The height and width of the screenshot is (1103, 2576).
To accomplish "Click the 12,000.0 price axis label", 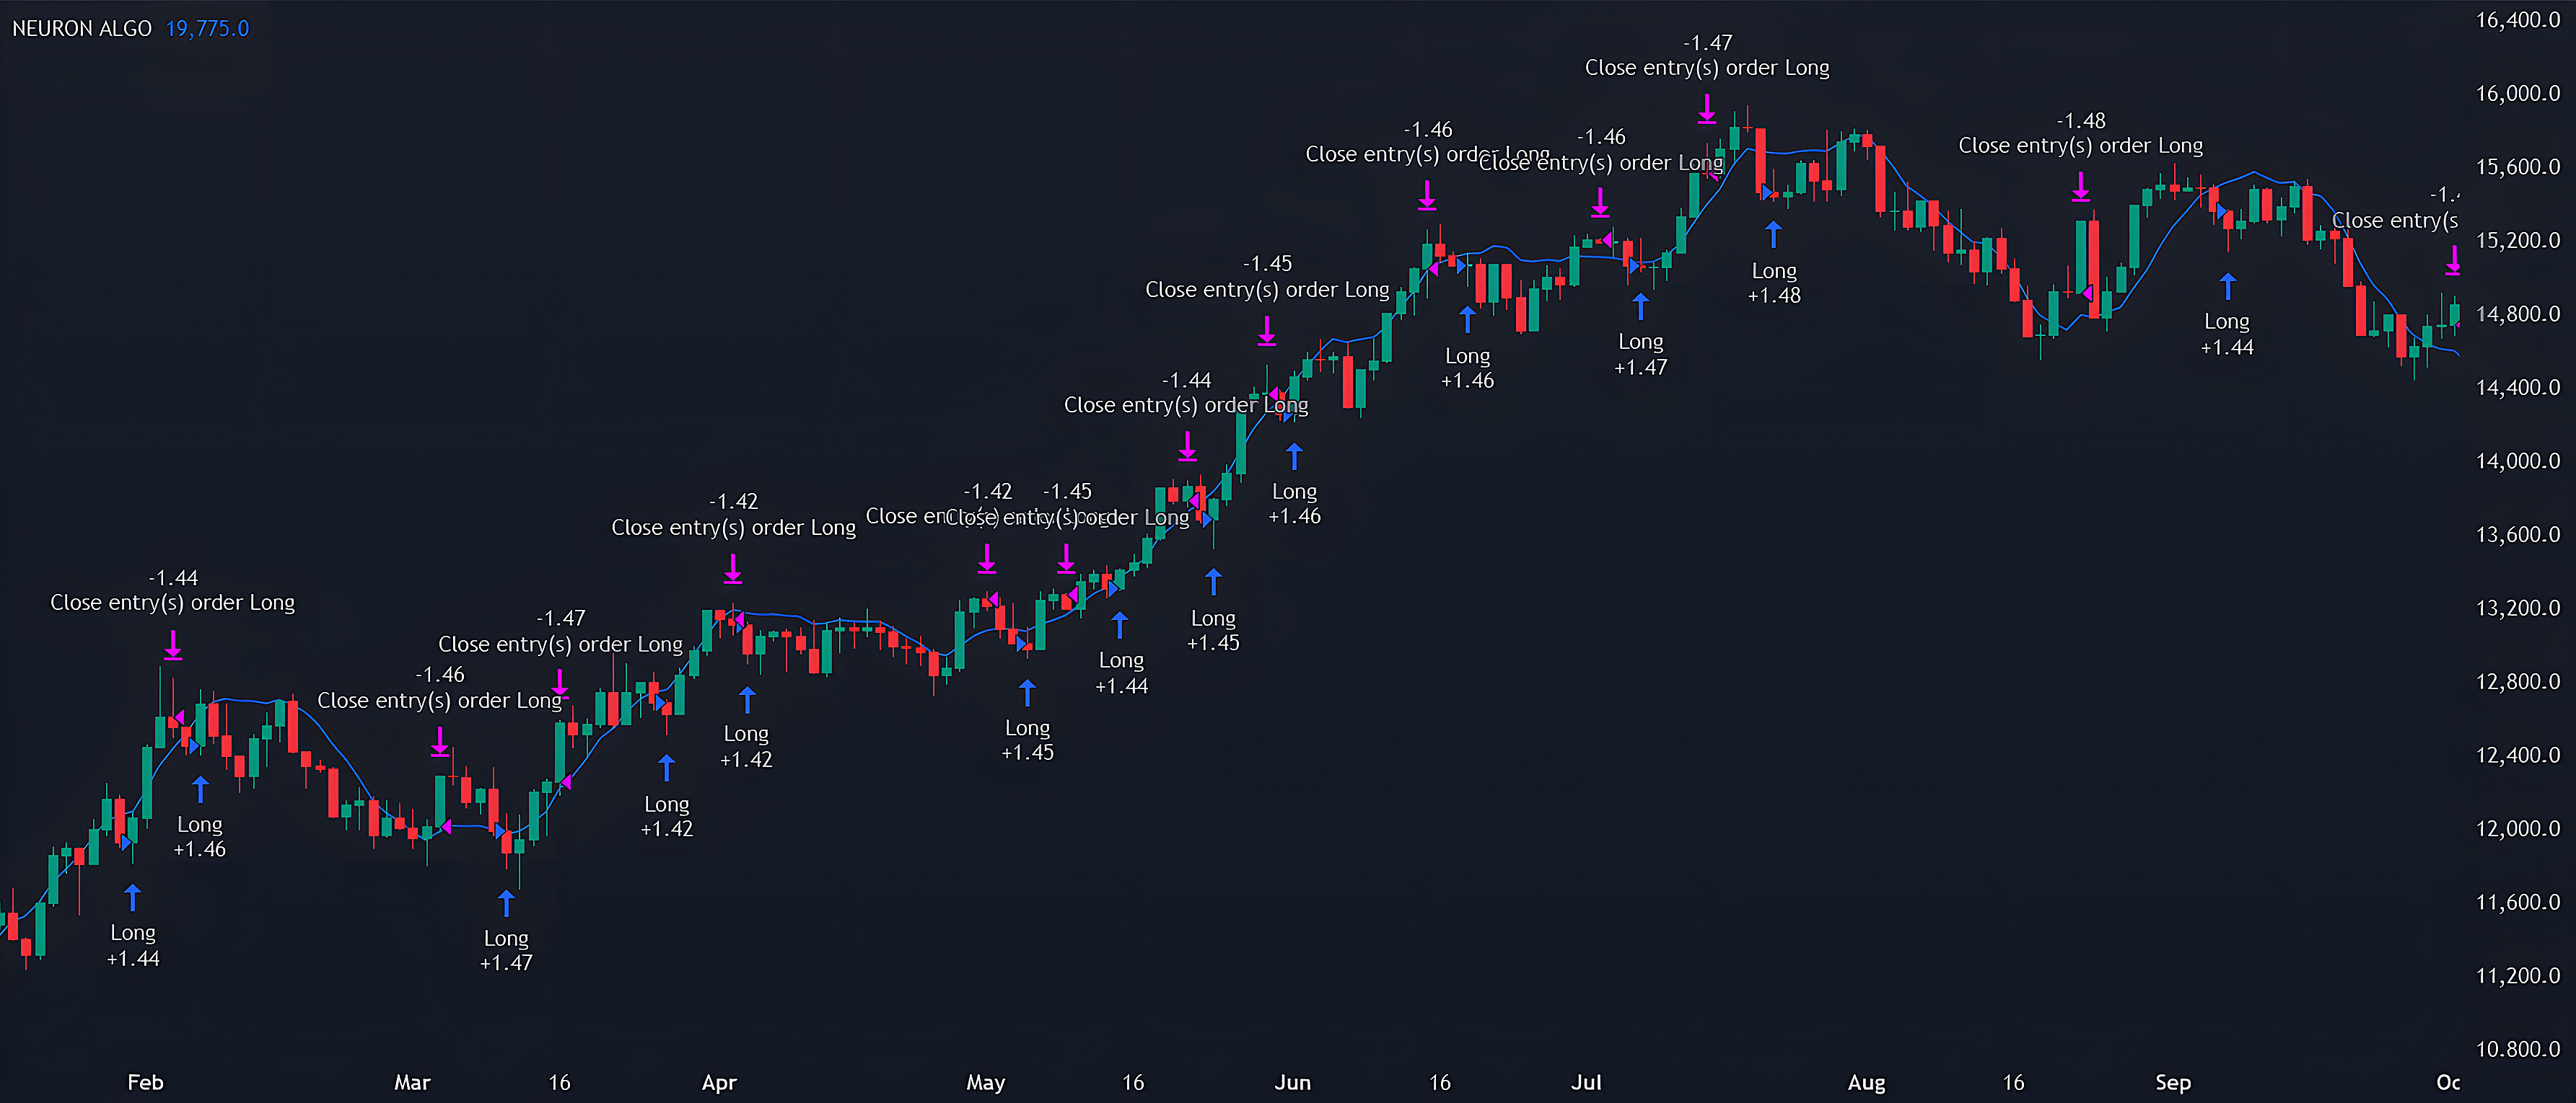I will tap(2518, 828).
